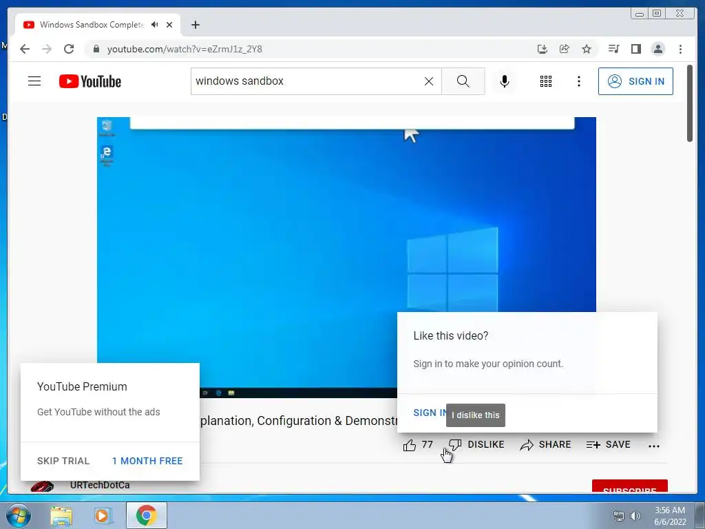
Task: Click the URTechDotCa channel avatar
Action: point(42,487)
